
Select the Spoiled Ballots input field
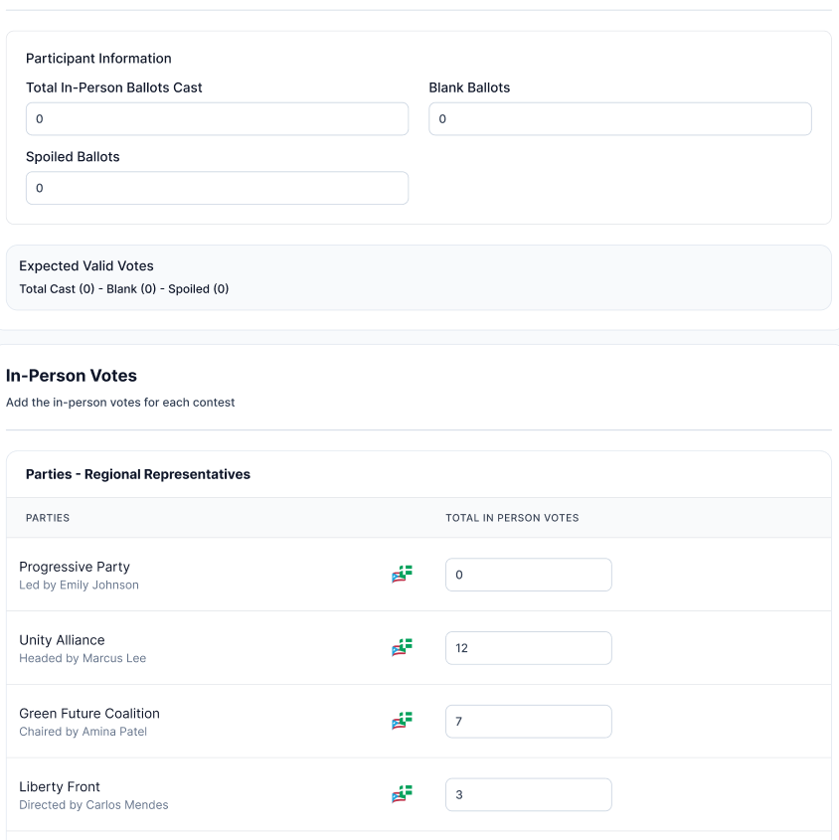click(x=217, y=188)
